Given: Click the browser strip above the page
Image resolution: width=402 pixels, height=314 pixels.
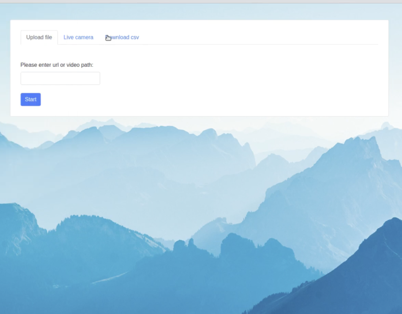Looking at the screenshot, I should point(201,1).
